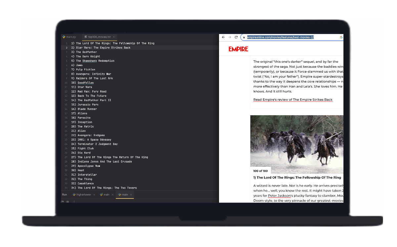Click line '7) Pulp Fiction'
397x247 pixels.
tap(83, 70)
